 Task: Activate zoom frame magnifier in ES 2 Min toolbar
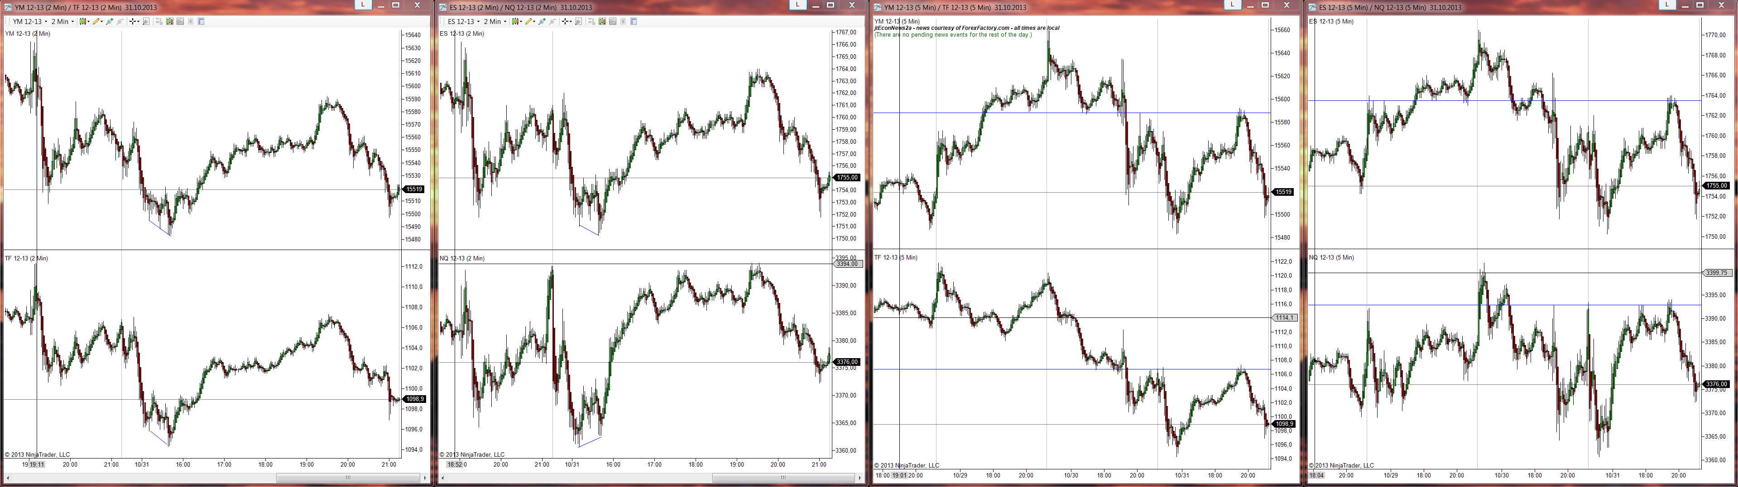click(x=578, y=22)
